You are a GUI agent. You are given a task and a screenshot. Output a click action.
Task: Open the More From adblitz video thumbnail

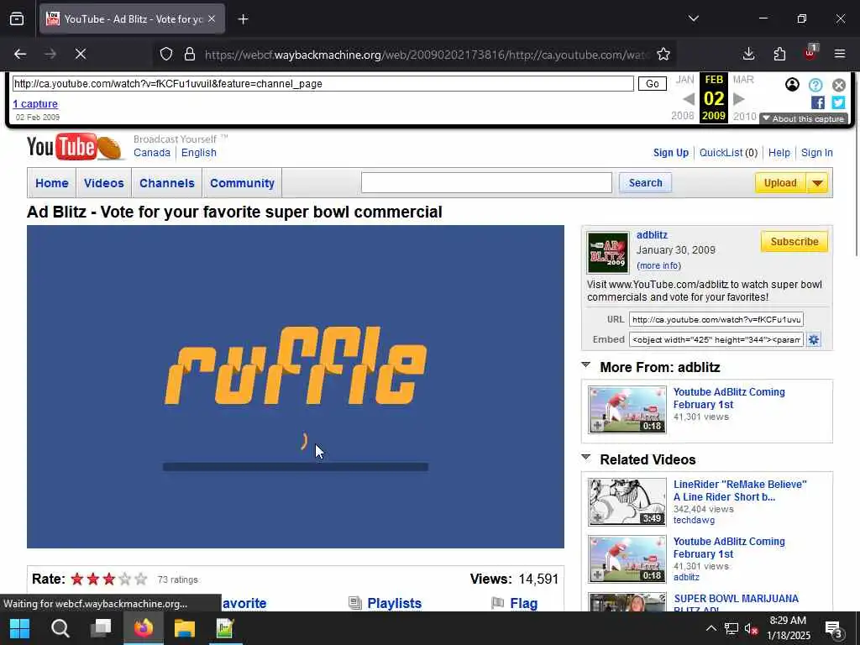pyautogui.click(x=627, y=410)
